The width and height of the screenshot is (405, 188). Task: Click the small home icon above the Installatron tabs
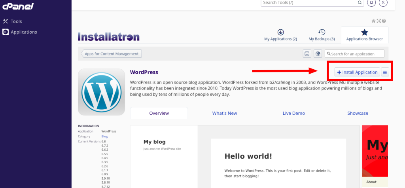pyautogui.click(x=373, y=21)
